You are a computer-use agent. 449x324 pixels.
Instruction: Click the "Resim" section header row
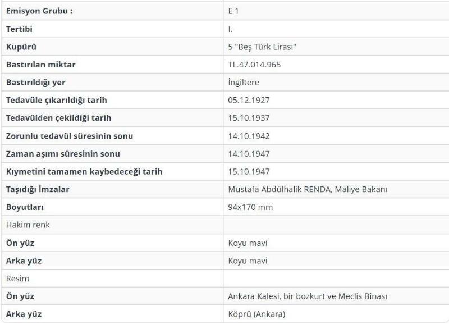tap(17, 278)
